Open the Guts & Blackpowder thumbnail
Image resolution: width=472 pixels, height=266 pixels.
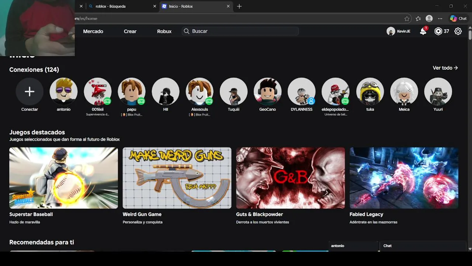click(x=291, y=178)
